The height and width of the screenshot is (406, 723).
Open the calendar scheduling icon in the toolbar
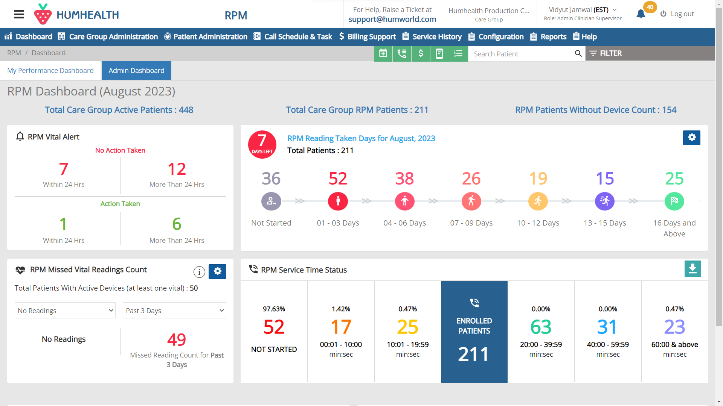[x=383, y=53]
